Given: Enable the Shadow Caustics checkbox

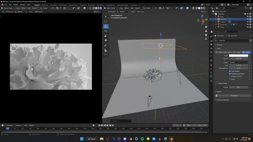Looking at the screenshot, I should coord(230,77).
